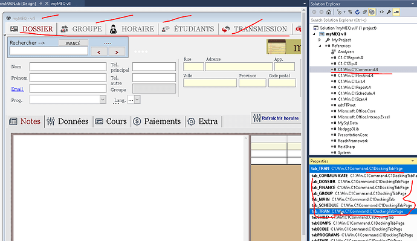Click the Email link label

[x=18, y=89]
